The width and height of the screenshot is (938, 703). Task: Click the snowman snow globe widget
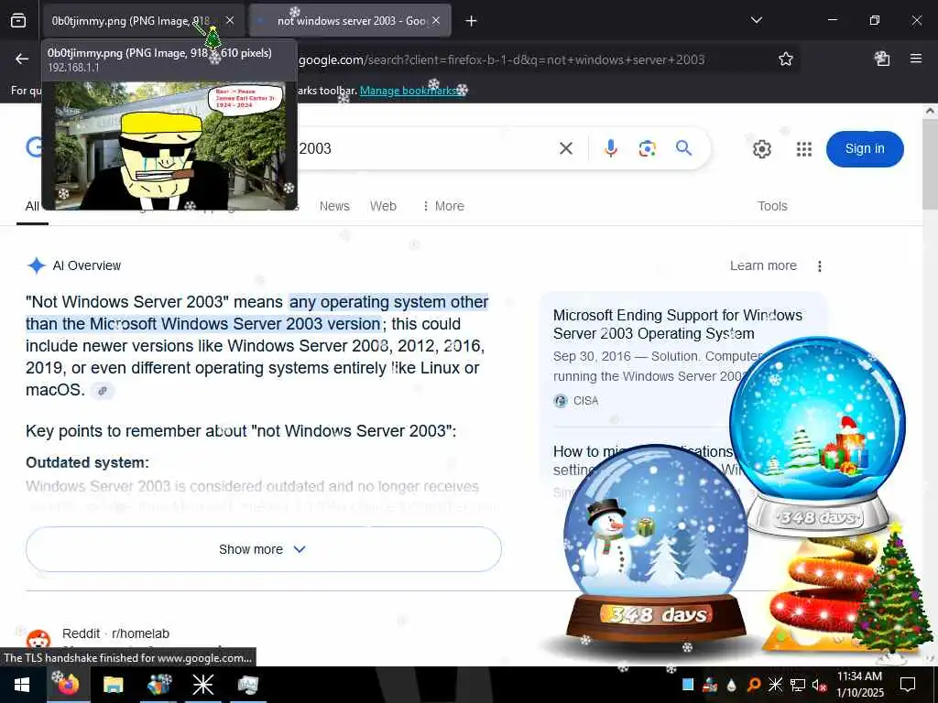click(656, 546)
